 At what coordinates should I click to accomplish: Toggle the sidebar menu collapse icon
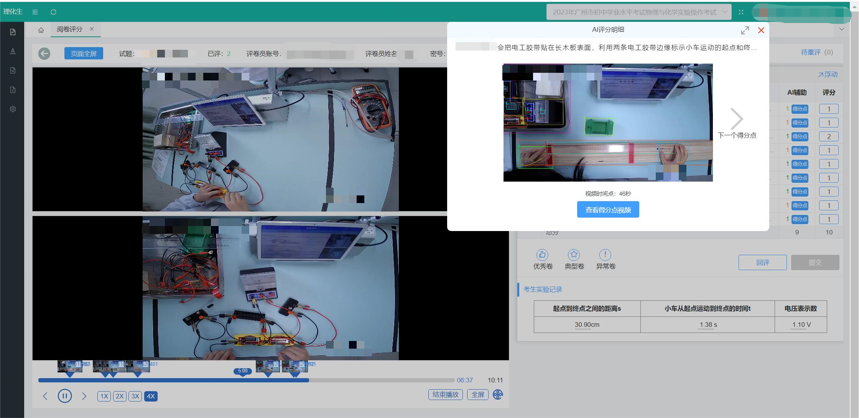coord(35,12)
